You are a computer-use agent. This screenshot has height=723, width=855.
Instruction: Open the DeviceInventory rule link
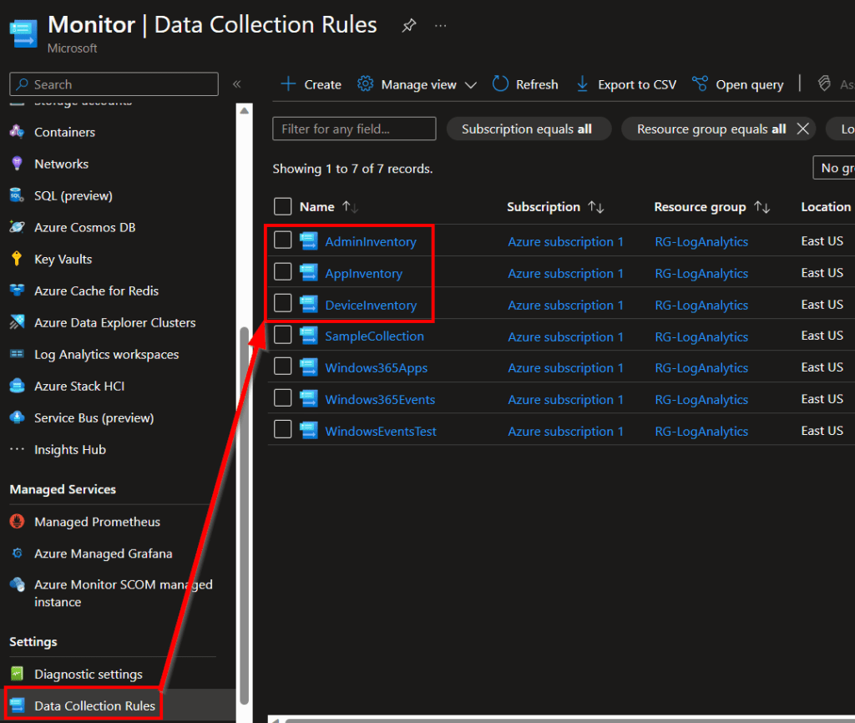[370, 305]
